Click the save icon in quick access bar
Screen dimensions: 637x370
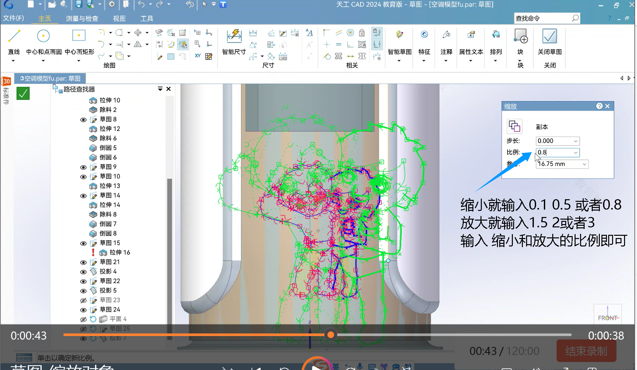click(x=79, y=4)
